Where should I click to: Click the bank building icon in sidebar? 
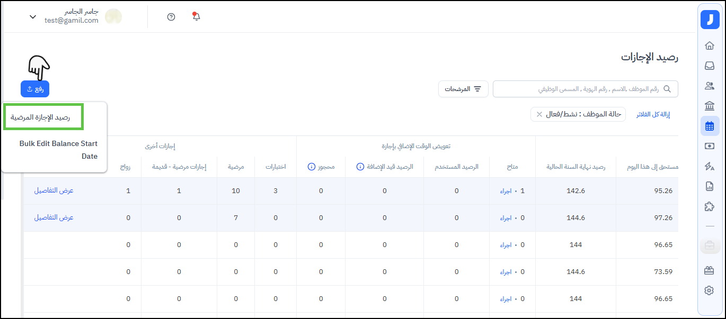click(710, 105)
